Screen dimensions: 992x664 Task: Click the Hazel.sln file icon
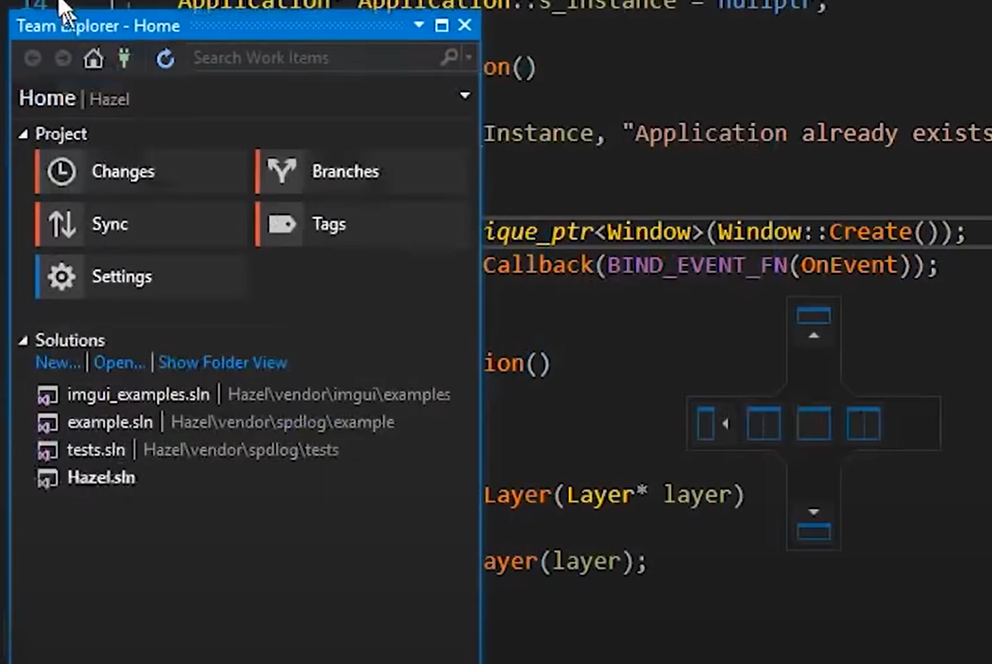[x=47, y=478]
